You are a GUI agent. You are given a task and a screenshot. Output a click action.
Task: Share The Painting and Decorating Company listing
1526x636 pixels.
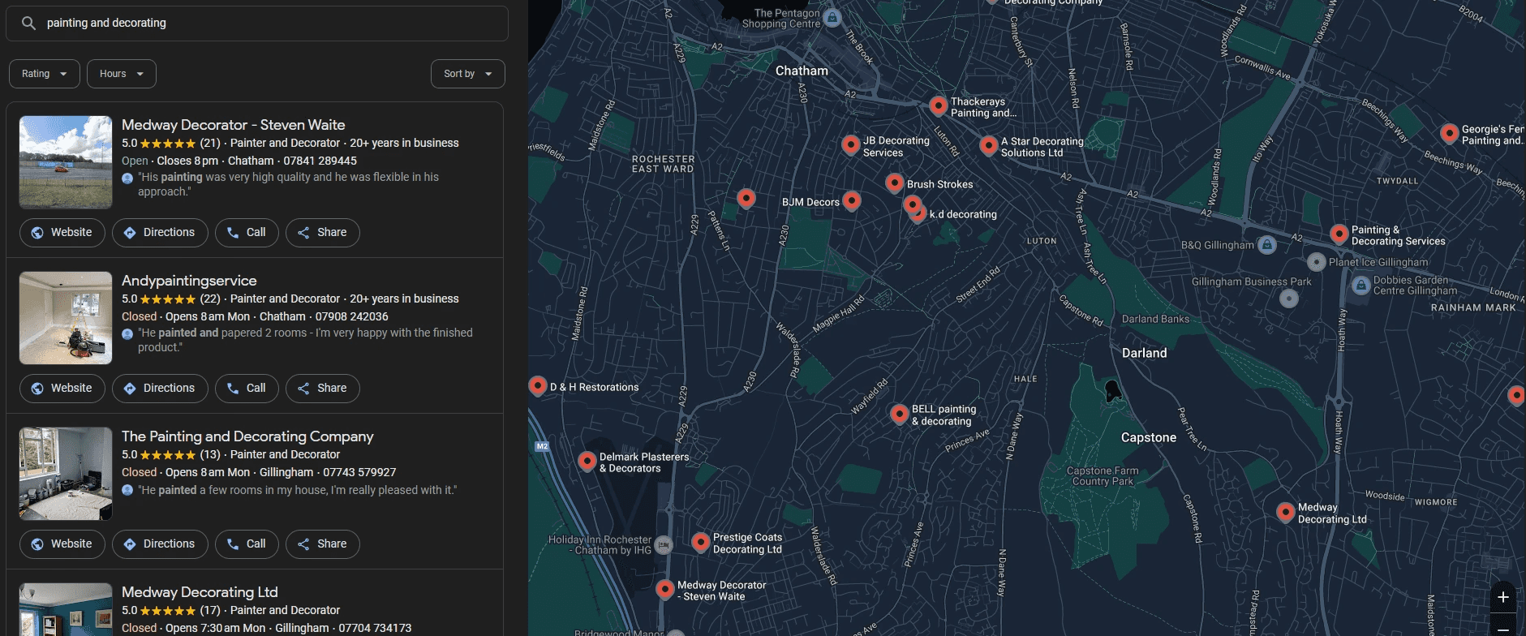point(323,544)
